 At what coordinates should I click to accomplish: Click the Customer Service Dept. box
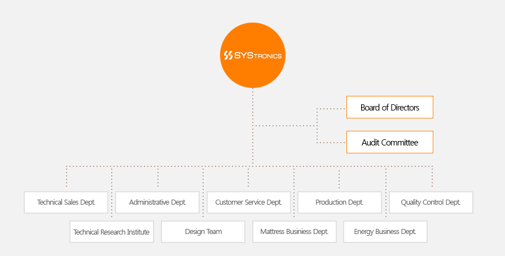point(249,202)
